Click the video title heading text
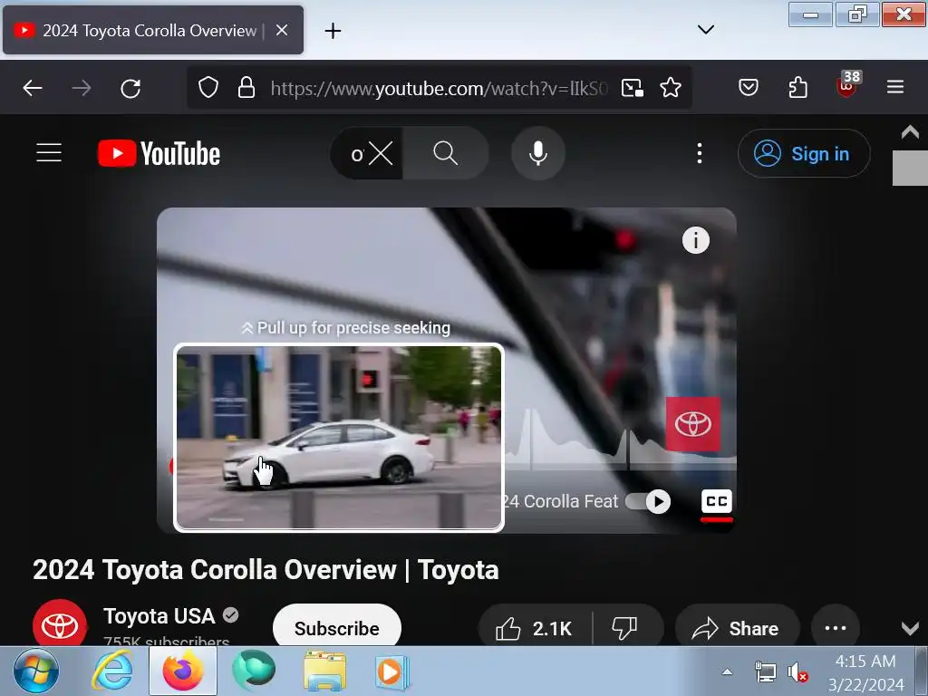 (266, 570)
